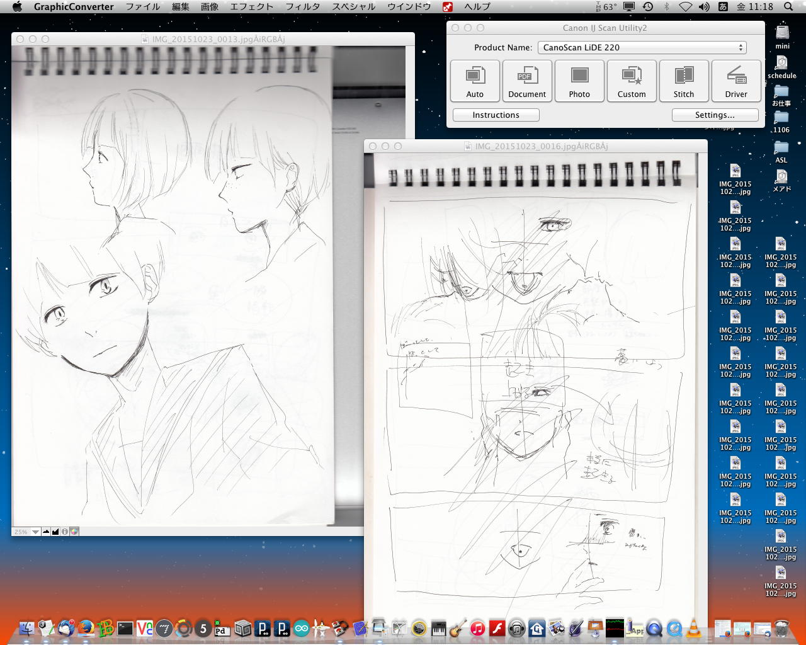
Task: Open Keynote from the Dock
Action: tap(595, 628)
